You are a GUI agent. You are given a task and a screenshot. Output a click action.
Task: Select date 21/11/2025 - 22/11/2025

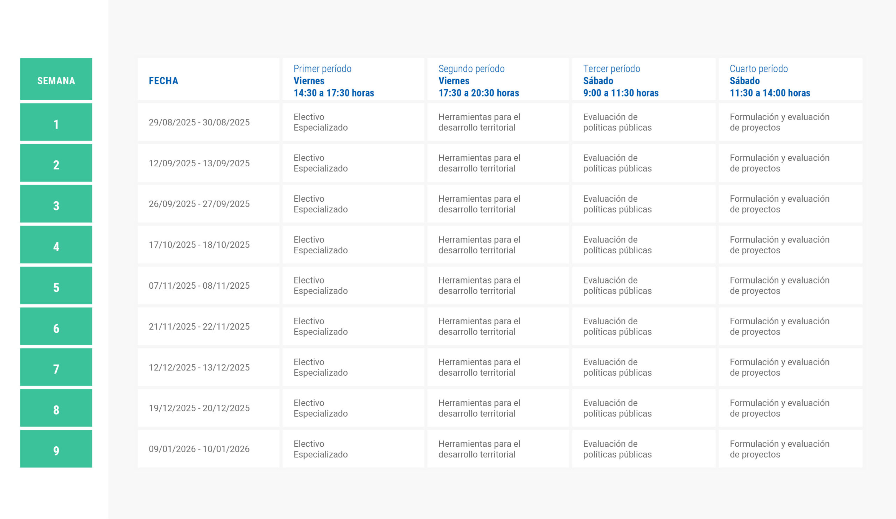click(208, 326)
